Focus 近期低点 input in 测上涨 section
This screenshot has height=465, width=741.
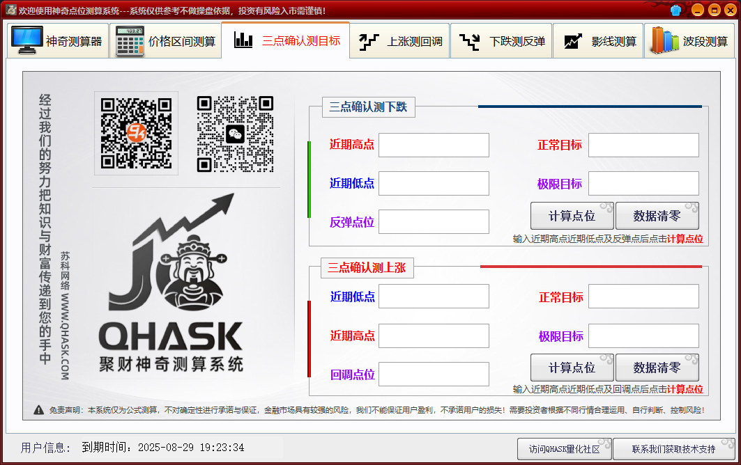[x=434, y=296]
